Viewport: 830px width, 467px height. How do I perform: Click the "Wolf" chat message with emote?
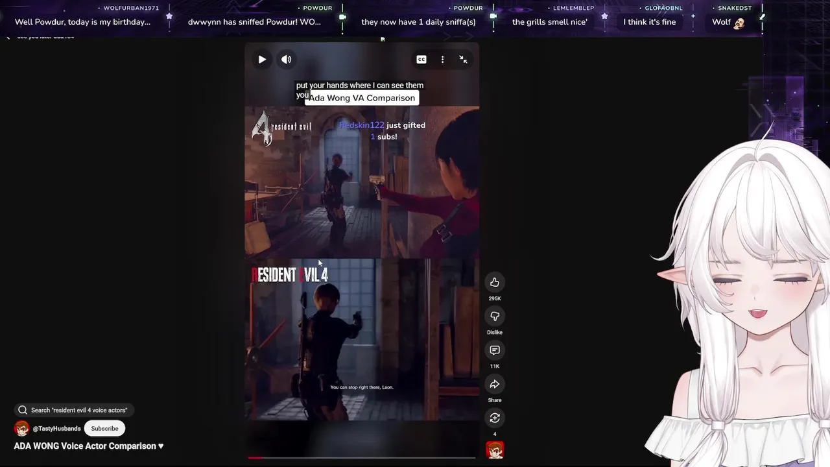coord(728,22)
